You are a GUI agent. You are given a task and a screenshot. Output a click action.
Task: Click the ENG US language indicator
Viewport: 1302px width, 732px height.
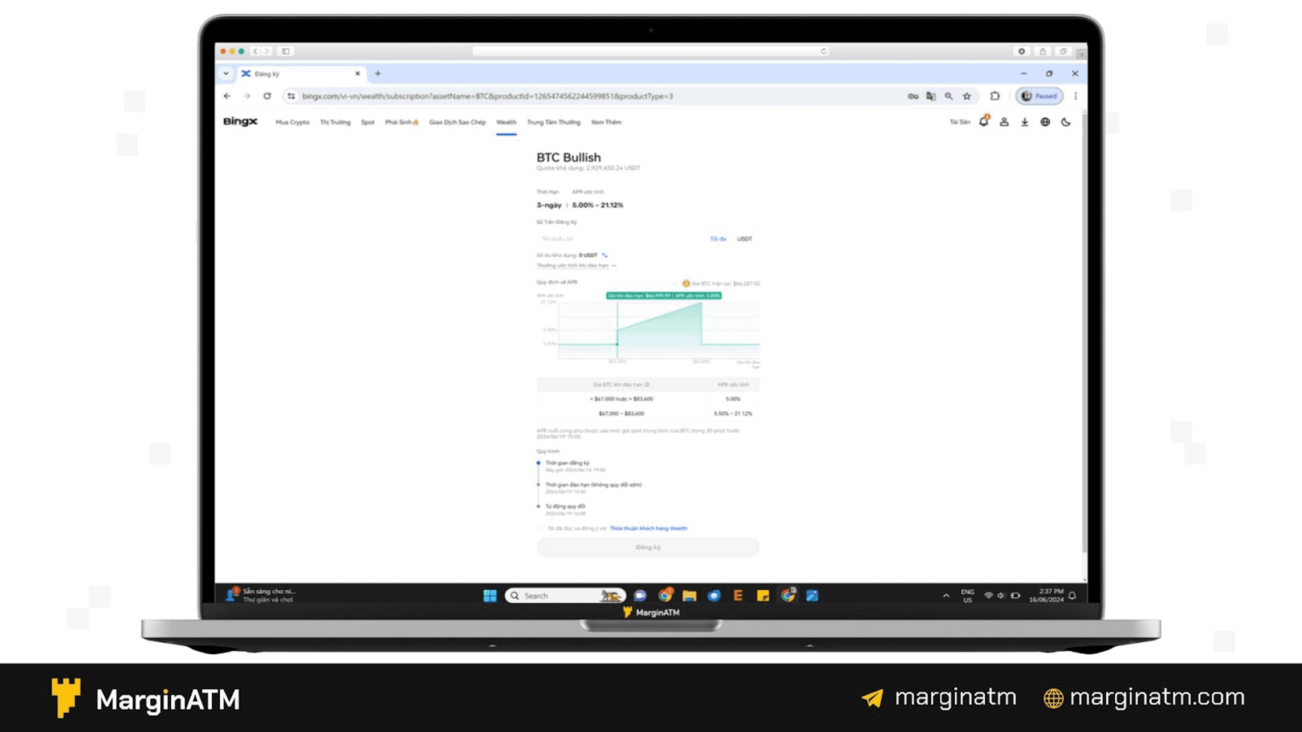click(967, 596)
